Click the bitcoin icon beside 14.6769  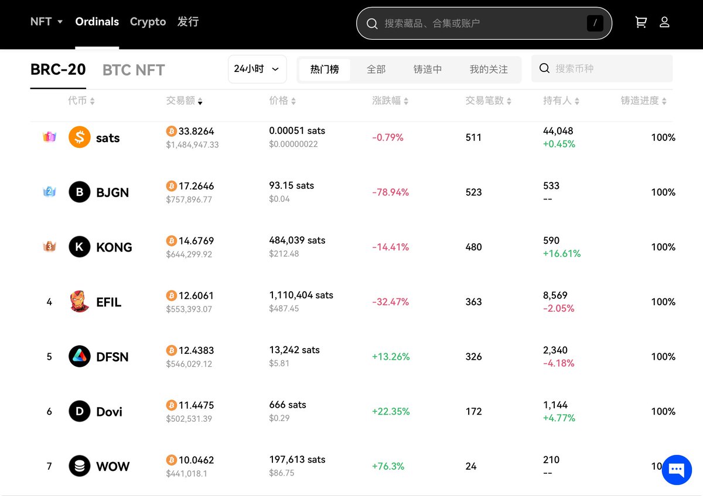(x=172, y=241)
